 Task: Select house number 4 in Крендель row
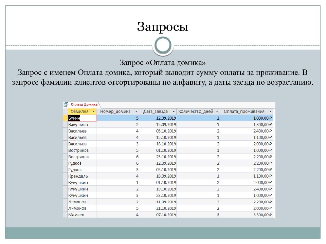pos(118,176)
